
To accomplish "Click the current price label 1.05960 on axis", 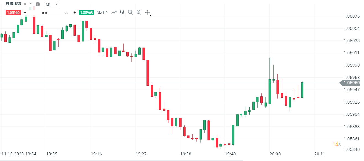I will pos(351,83).
